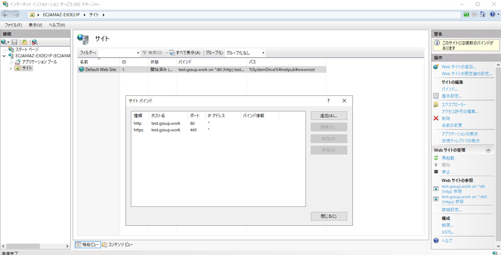Click the エクスプローラー folder icon
The height and width of the screenshot is (255, 501).
point(436,104)
